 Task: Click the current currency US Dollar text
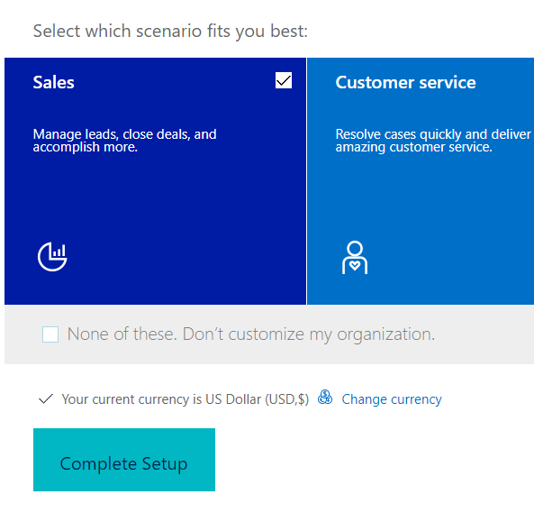pos(186,399)
